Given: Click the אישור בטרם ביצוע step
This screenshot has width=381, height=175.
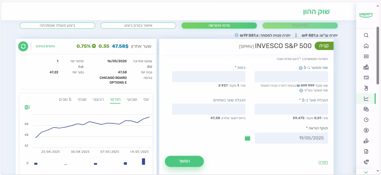Looking at the screenshot, I should (x=138, y=26).
